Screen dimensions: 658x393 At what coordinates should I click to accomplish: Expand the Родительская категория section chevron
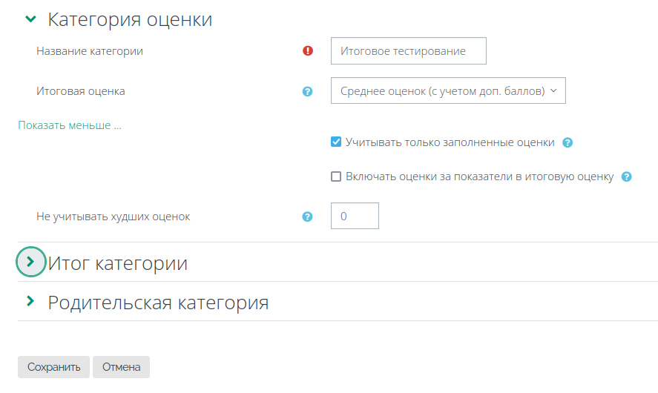[30, 301]
